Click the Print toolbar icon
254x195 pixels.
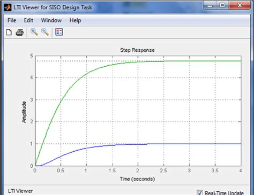(x=20, y=33)
